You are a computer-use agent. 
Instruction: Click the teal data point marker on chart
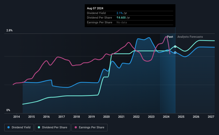(x=175, y=47)
